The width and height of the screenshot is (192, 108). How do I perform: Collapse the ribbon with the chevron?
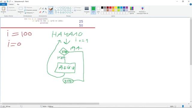[x=188, y=4]
